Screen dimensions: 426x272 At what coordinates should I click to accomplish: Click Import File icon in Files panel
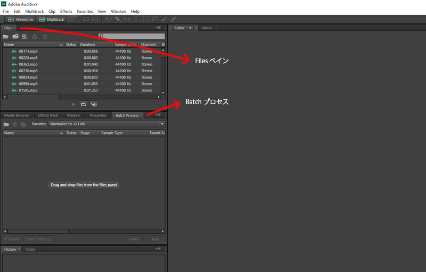click(15, 36)
